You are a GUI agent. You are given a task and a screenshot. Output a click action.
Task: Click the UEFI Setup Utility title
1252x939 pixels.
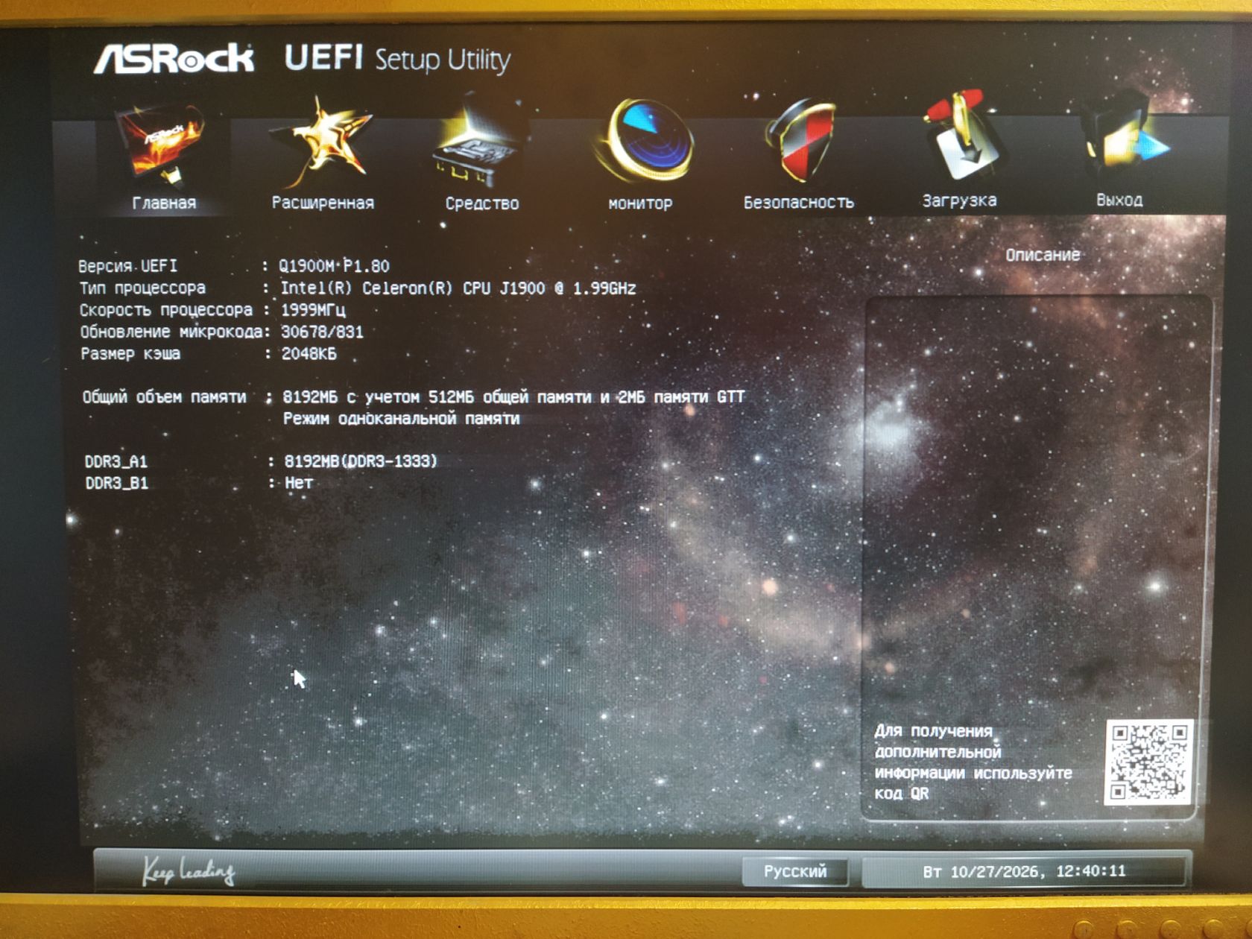tap(397, 59)
